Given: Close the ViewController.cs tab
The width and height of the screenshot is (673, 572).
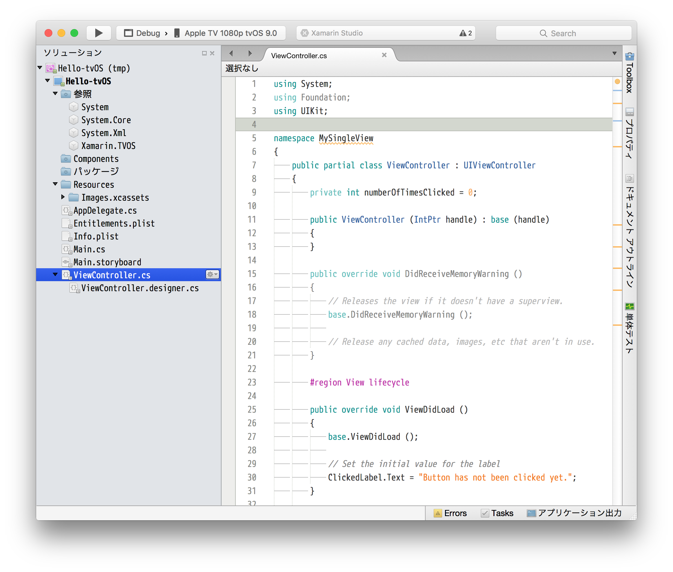Looking at the screenshot, I should [384, 55].
